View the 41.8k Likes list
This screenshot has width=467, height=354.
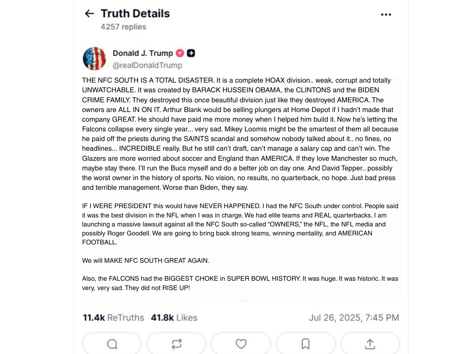click(x=174, y=318)
